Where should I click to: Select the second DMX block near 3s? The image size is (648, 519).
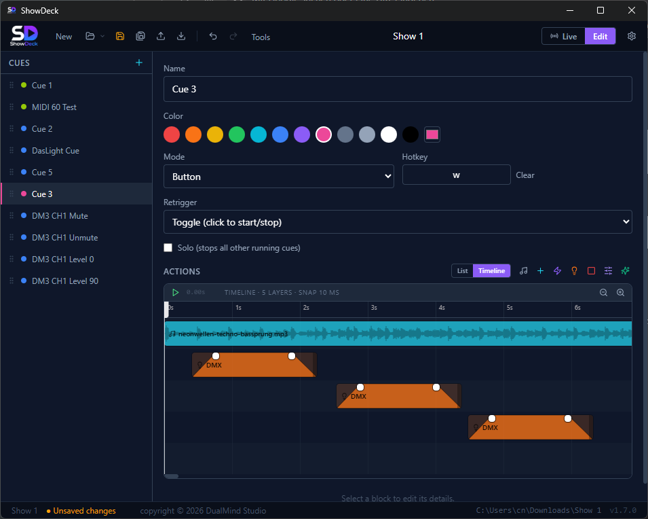(x=399, y=397)
